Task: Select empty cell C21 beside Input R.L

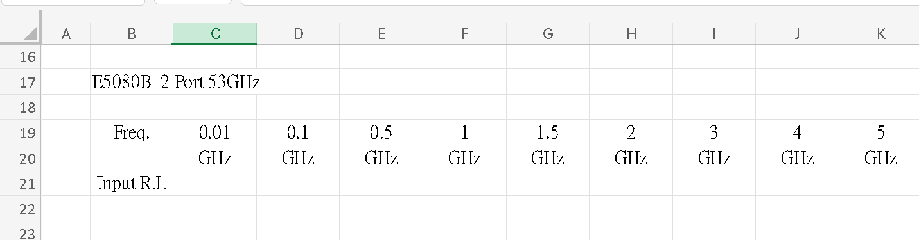Action: click(x=214, y=184)
